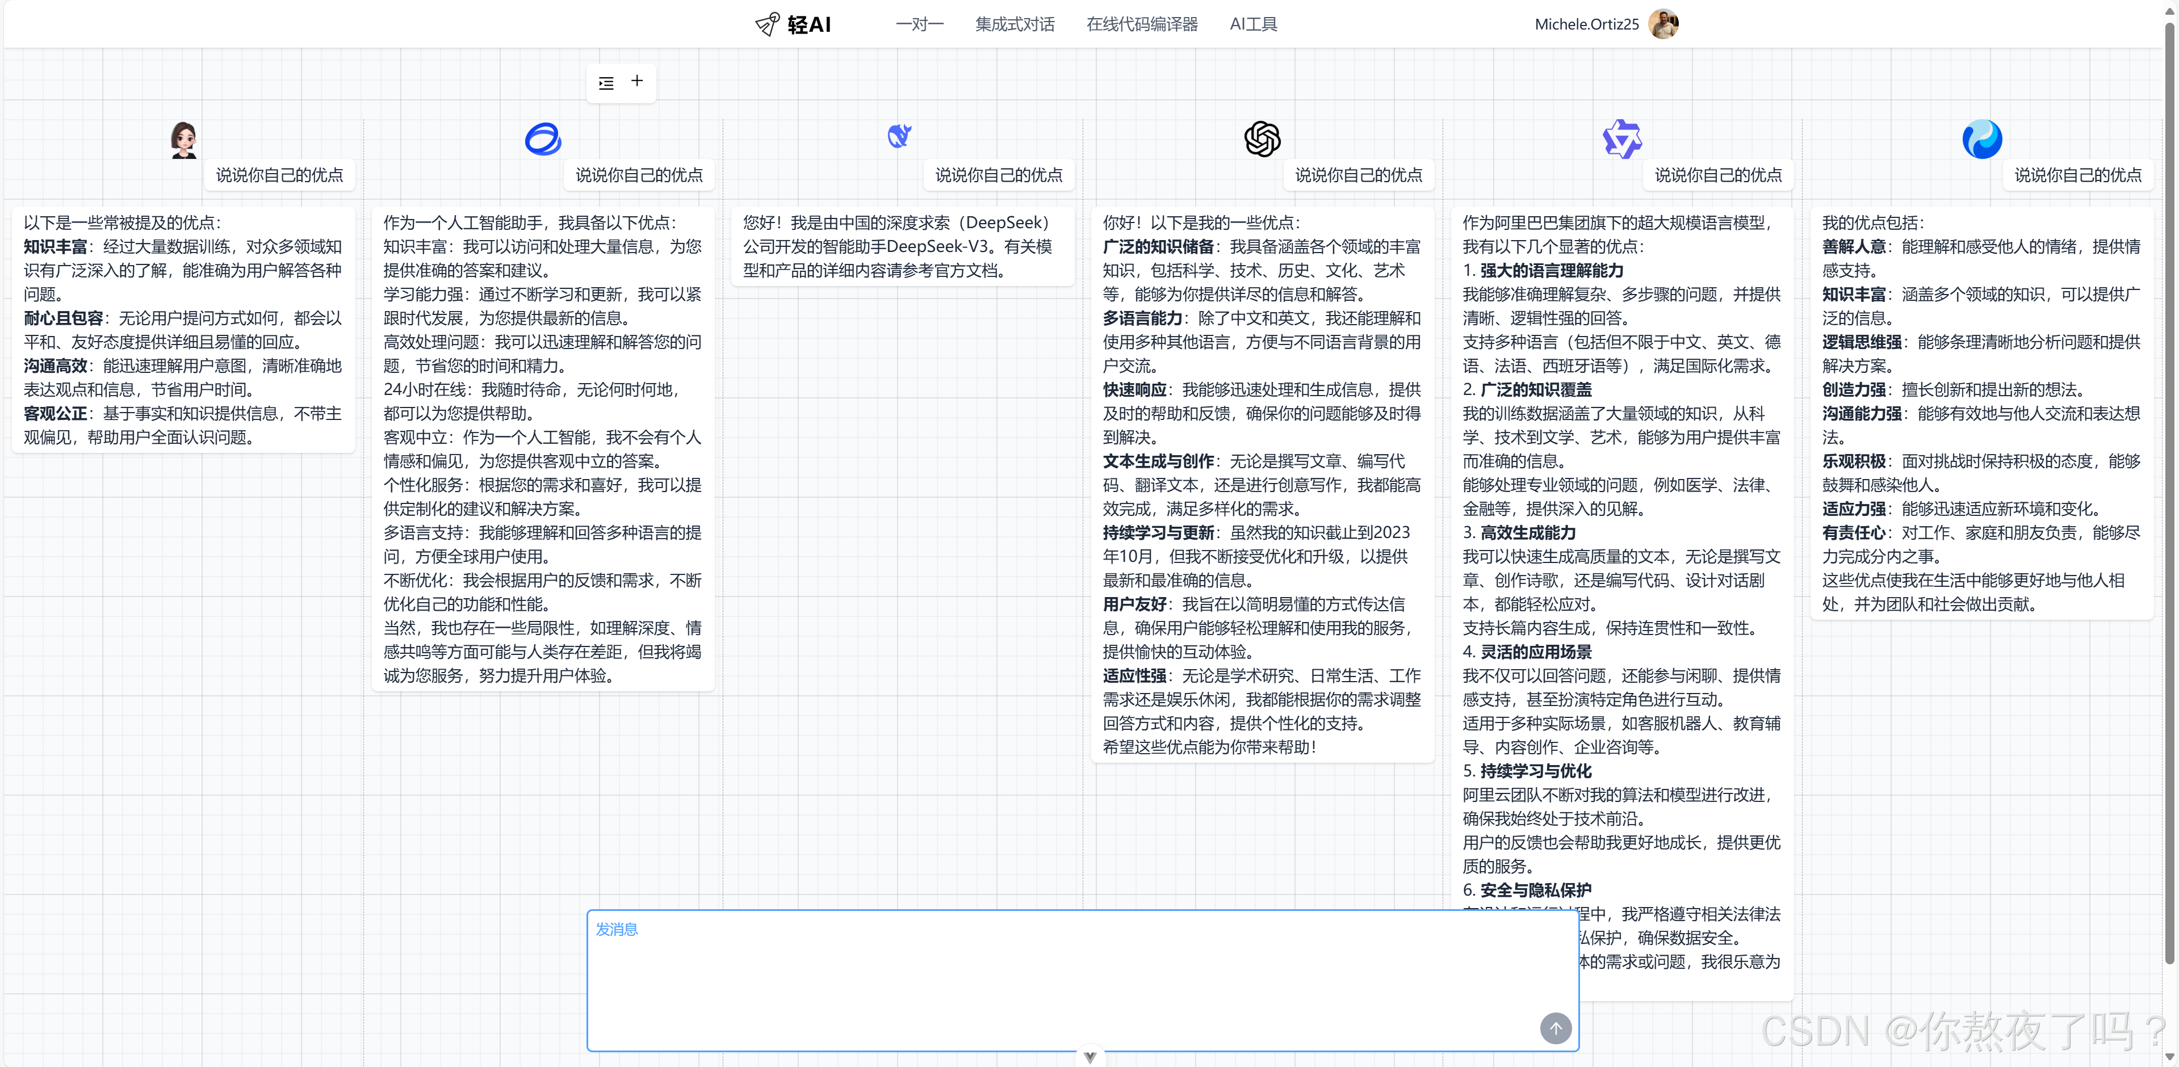Open AI工具 from the top navigation
Screen dimensions: 2179x1067
coord(1253,24)
